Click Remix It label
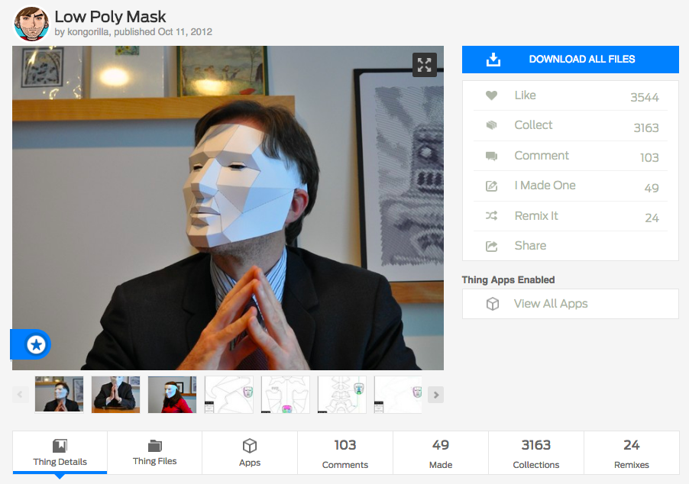Image resolution: width=689 pixels, height=484 pixels. pyautogui.click(x=536, y=215)
